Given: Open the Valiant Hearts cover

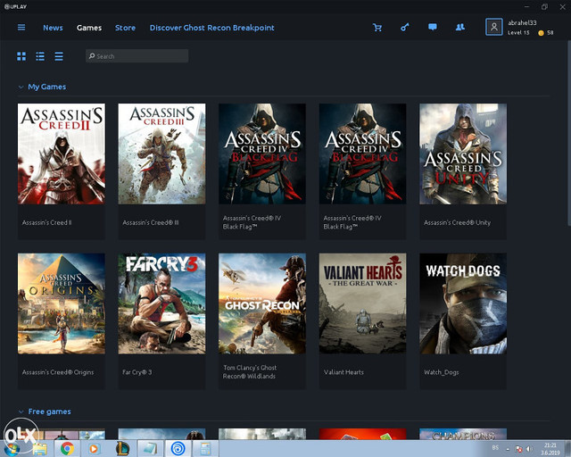Looking at the screenshot, I should (363, 303).
